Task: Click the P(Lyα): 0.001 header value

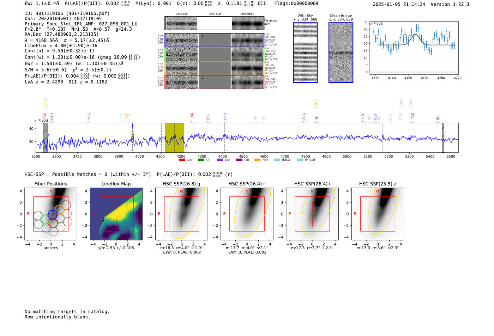Action: coord(153,4)
